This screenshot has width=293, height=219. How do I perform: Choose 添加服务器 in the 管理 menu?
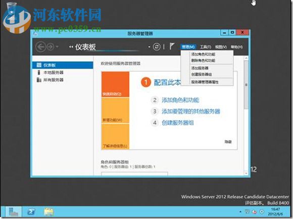pos(200,68)
